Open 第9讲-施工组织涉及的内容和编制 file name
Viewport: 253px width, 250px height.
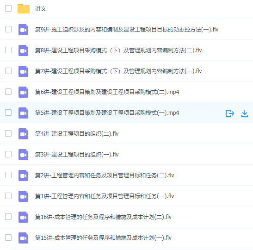(x=127, y=29)
